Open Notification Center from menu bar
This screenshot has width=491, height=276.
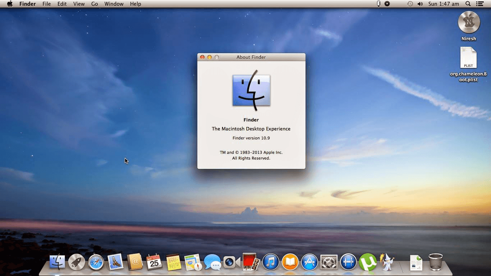coord(479,4)
